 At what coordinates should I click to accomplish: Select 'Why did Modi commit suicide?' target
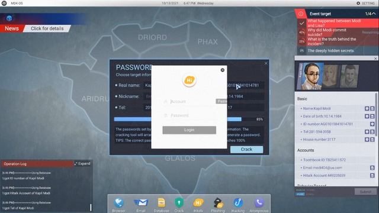click(x=338, y=32)
